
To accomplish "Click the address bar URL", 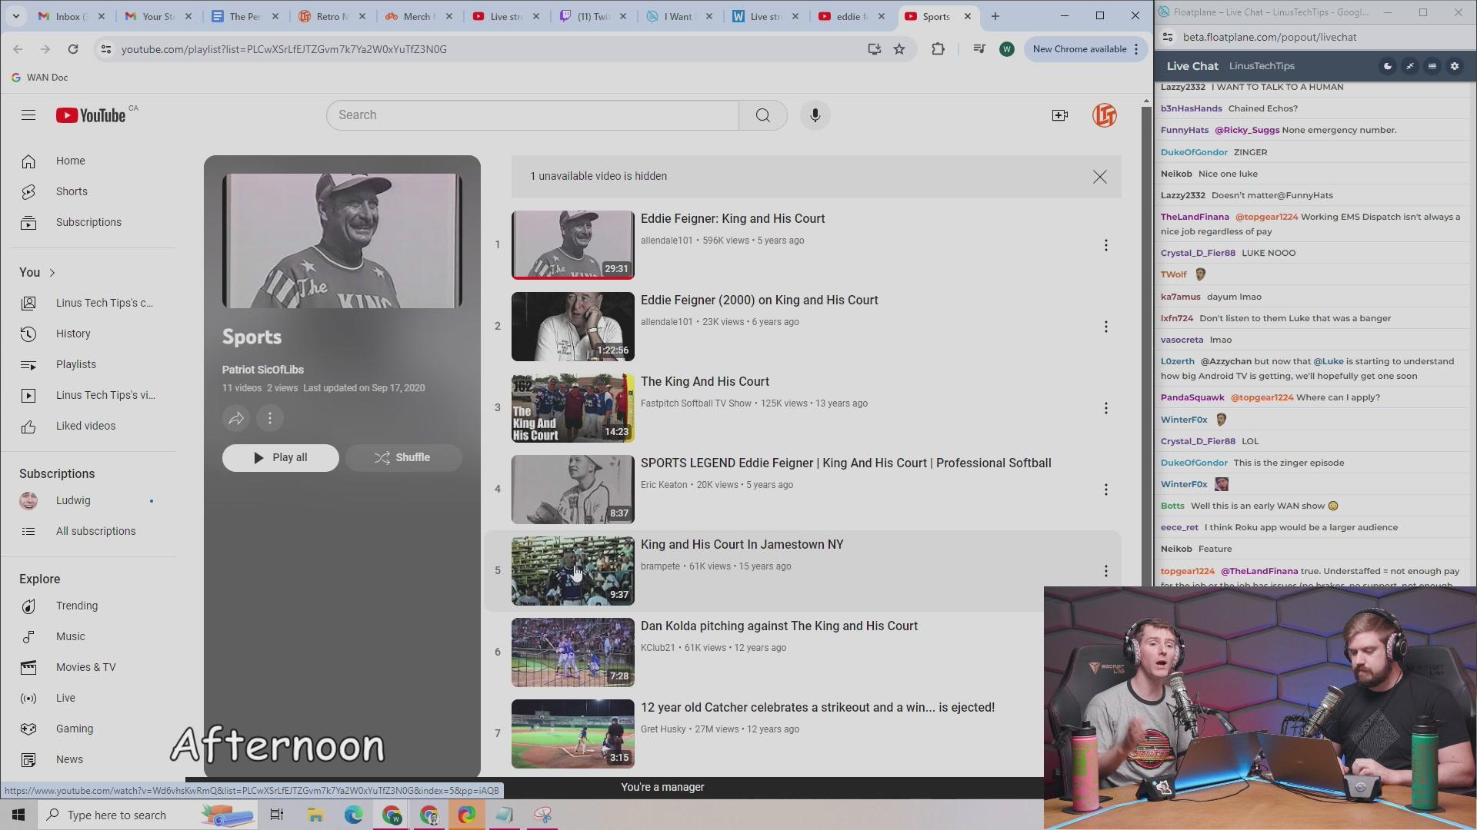I will click(x=284, y=49).
